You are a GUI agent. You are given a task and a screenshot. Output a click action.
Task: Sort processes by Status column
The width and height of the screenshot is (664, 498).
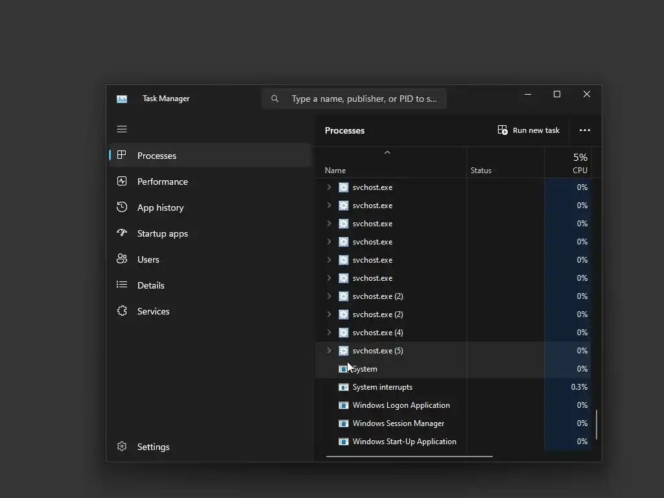(x=481, y=171)
